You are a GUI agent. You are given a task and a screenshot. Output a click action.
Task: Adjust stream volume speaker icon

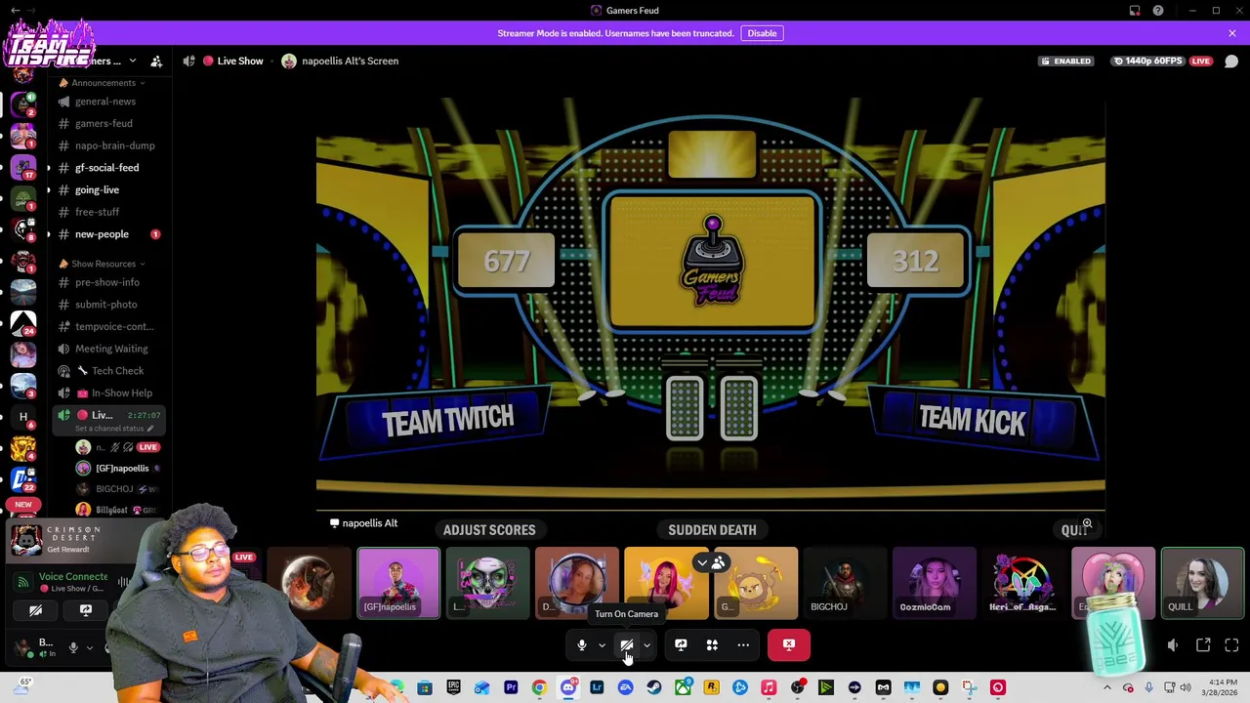[1173, 645]
